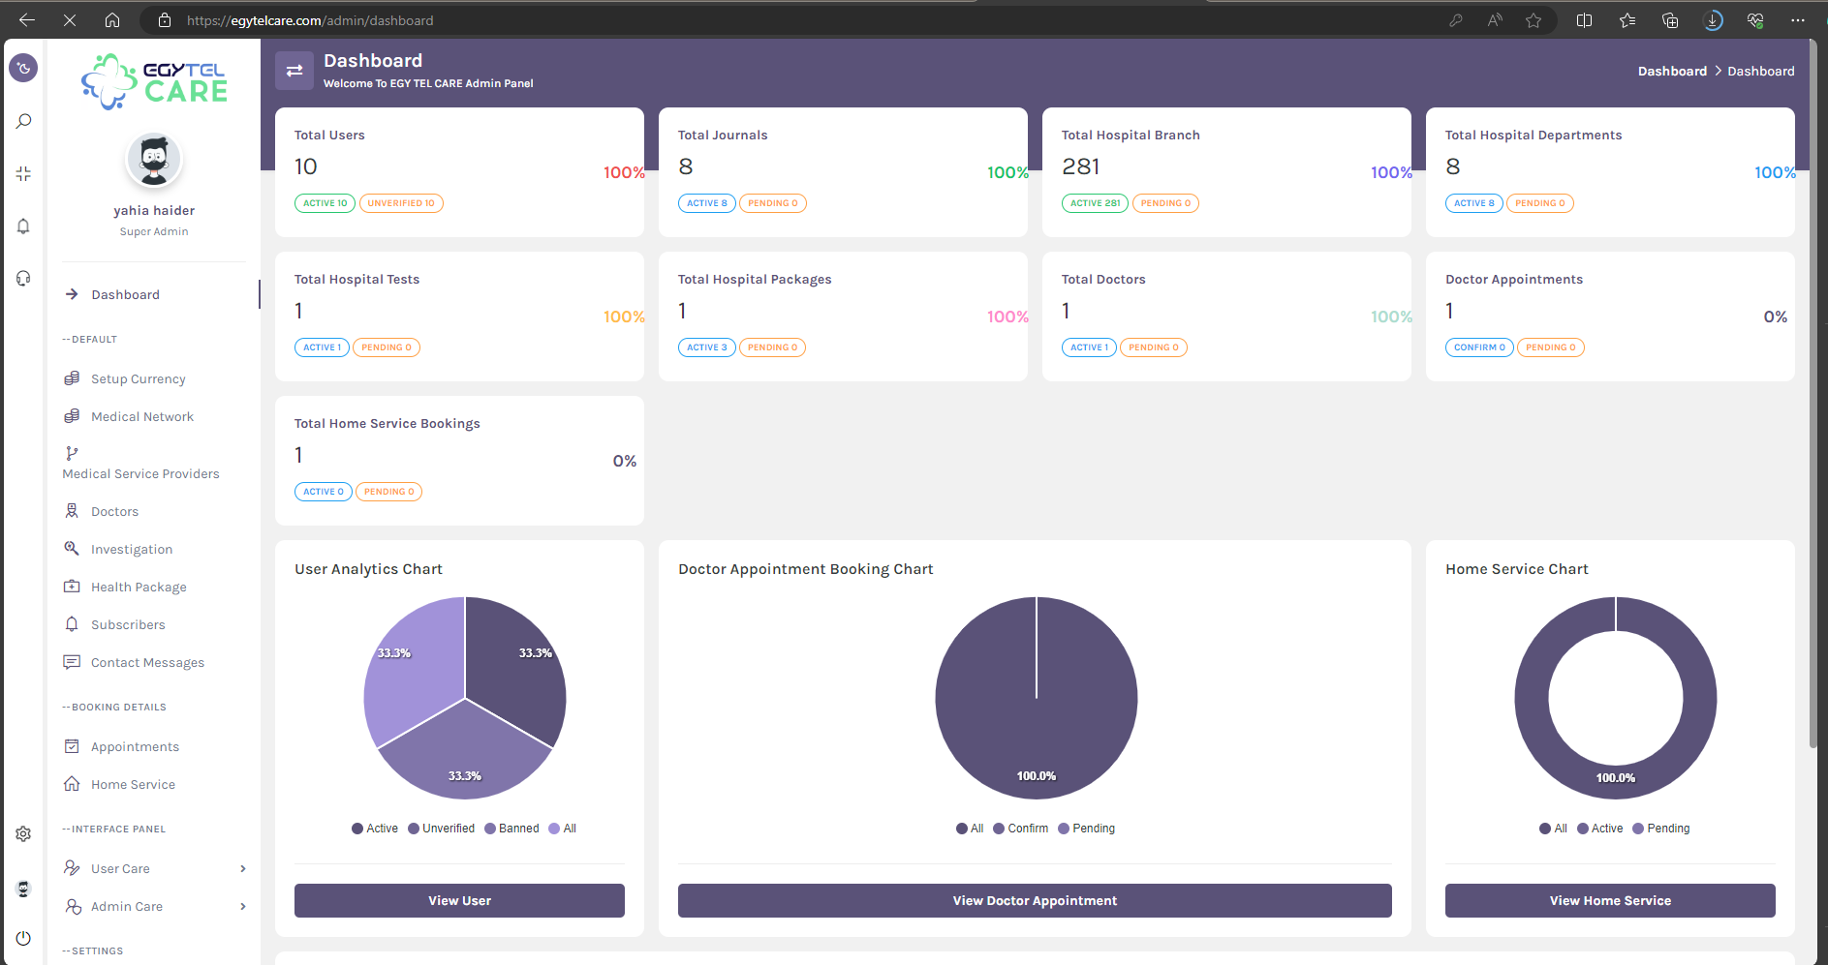Click the Doctor Appointment Booking pie chart
This screenshot has height=965, width=1828.
click(1037, 698)
